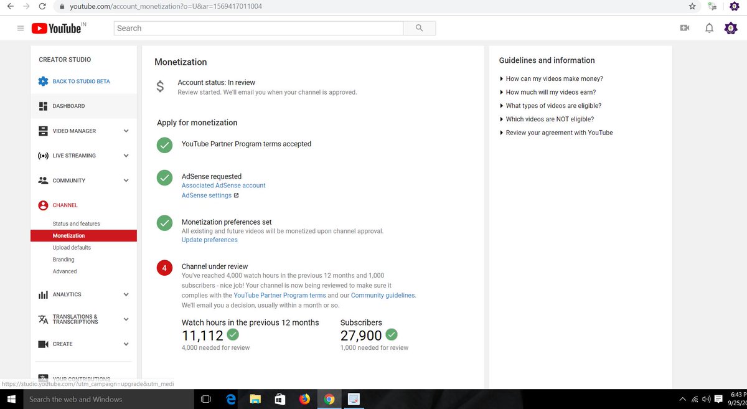This screenshot has height=409, width=747.
Task: Click Update preferences link
Action: point(210,240)
